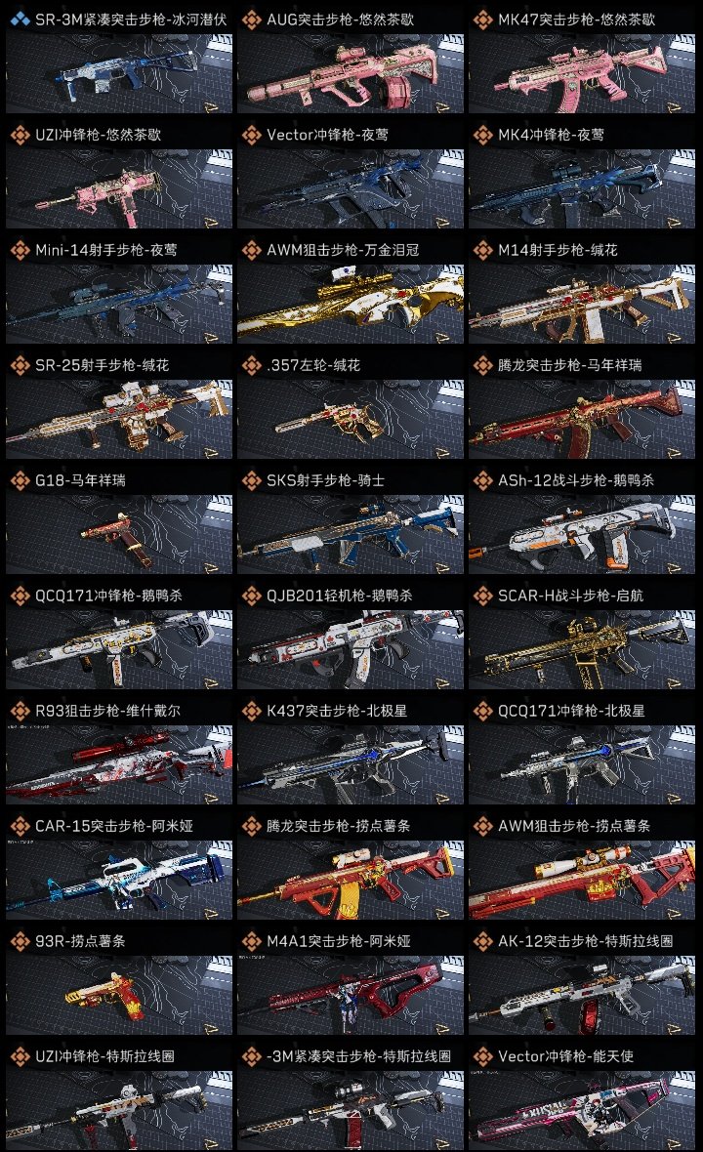
Task: Open the CAR-15突击步枪-阿米娅 skin preview
Action: pos(119,881)
